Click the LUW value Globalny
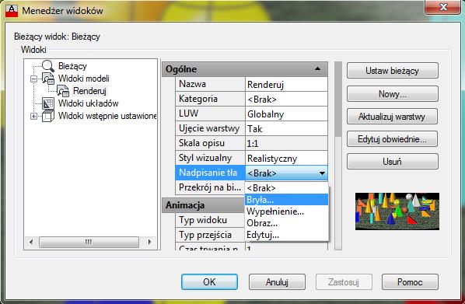Screen dimensions: 465x304 point(286,114)
